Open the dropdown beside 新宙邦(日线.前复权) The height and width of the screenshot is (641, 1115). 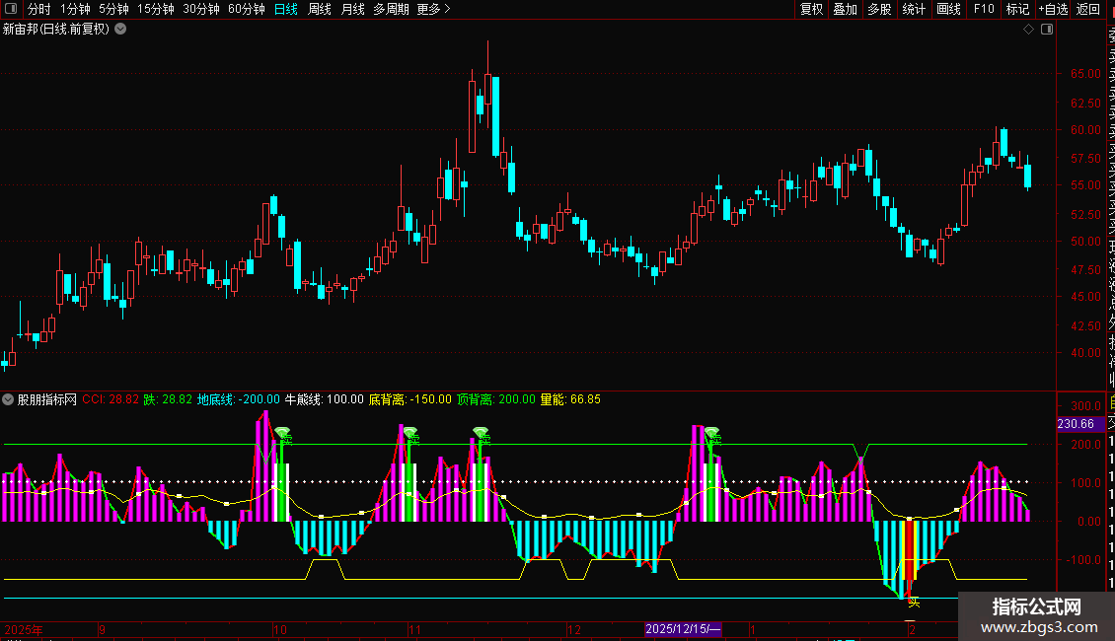click(x=121, y=29)
